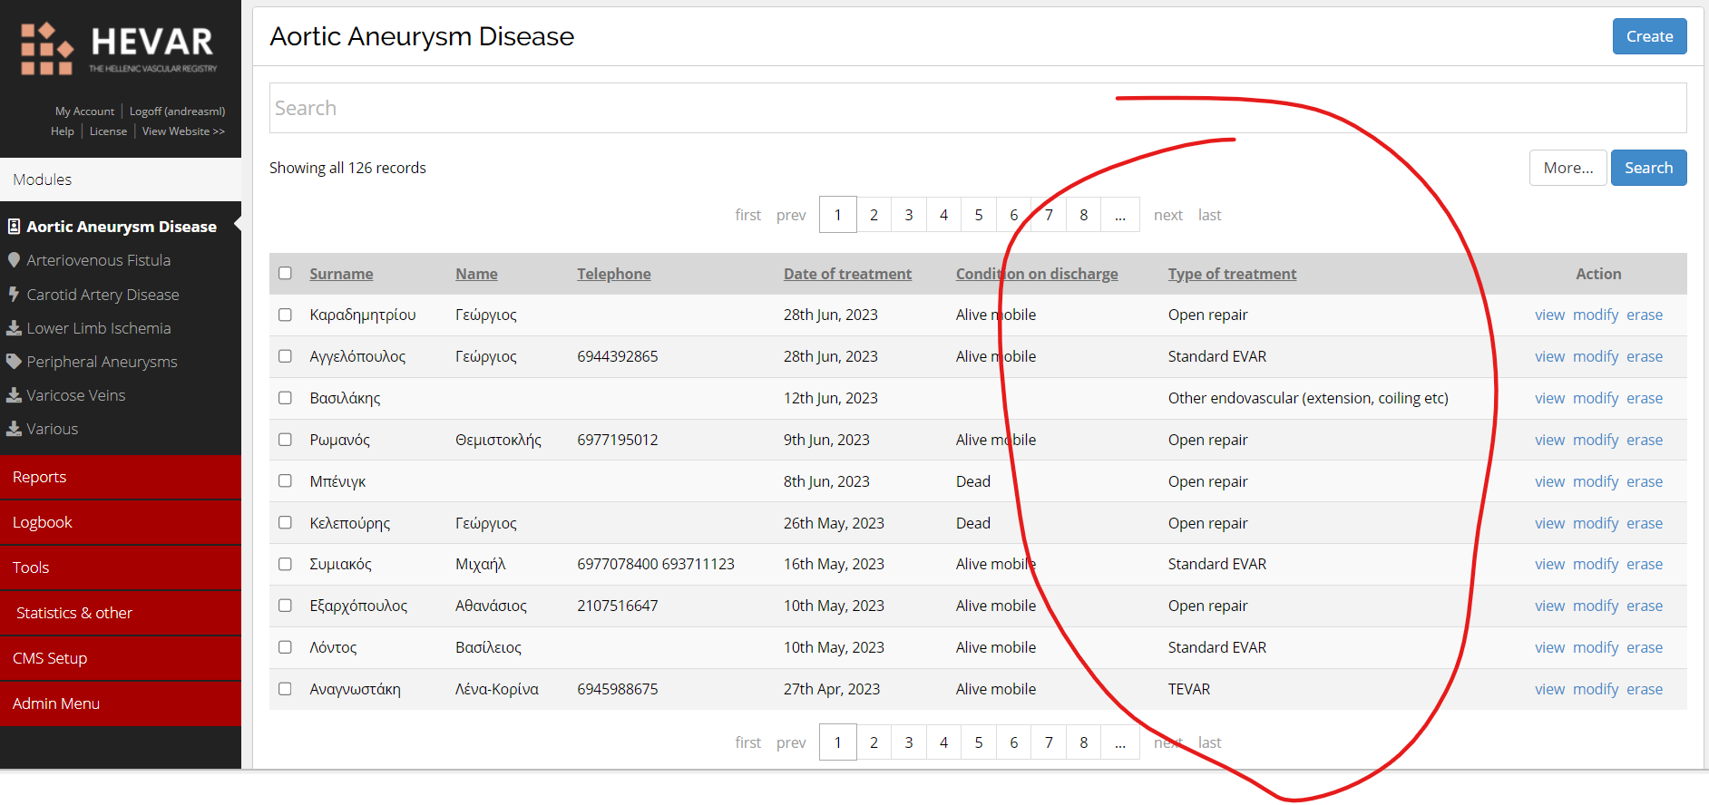The width and height of the screenshot is (1709, 805).
Task: Click modify link for Μπένιγκ record
Action: (x=1595, y=481)
